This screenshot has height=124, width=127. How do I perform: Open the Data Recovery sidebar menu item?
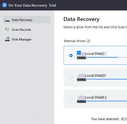27,20
